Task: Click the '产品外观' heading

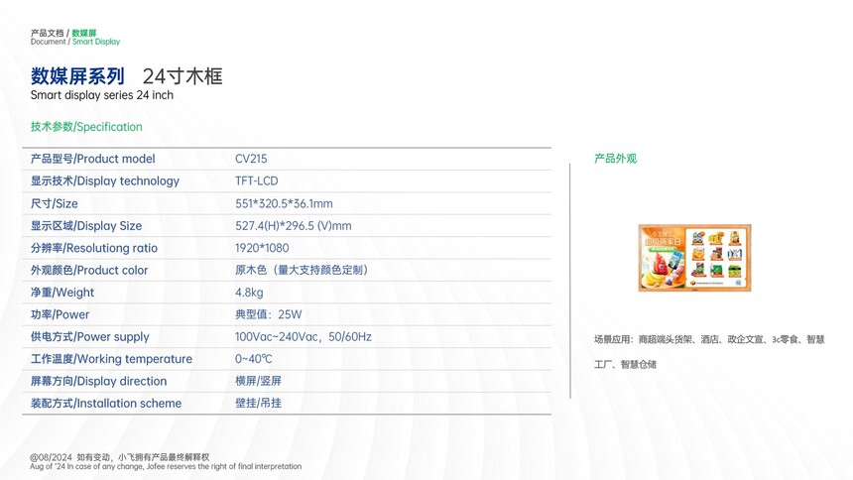Action: pos(615,159)
